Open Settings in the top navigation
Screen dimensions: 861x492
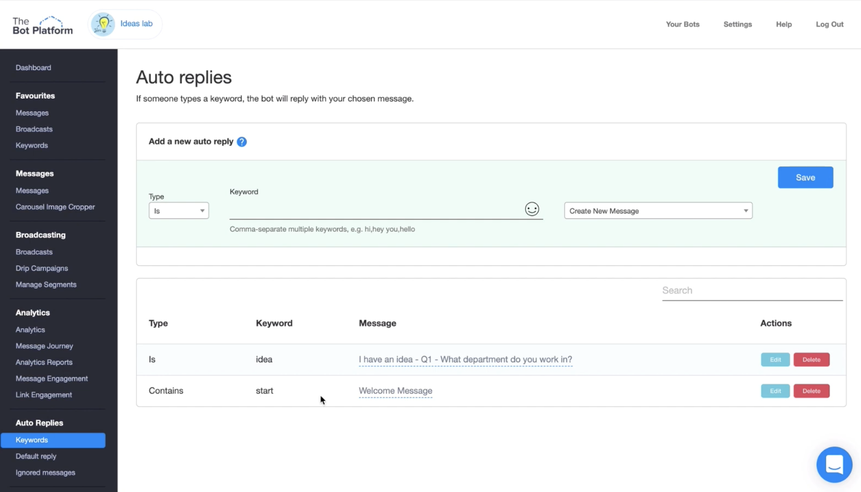coord(737,24)
